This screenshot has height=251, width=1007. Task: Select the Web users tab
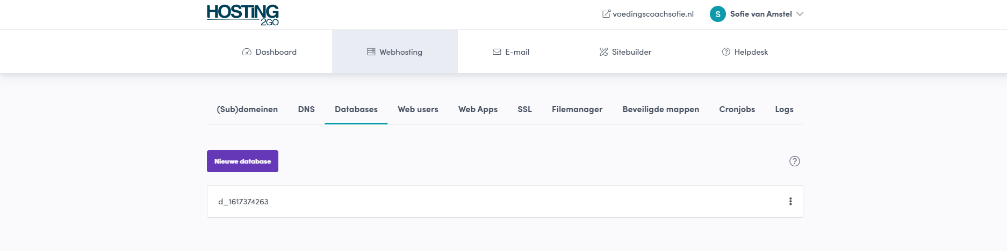[418, 109]
